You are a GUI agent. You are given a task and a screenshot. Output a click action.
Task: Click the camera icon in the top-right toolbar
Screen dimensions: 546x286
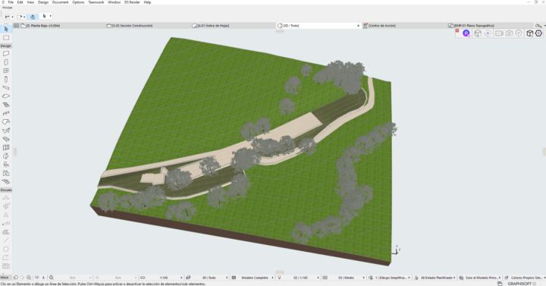point(509,33)
